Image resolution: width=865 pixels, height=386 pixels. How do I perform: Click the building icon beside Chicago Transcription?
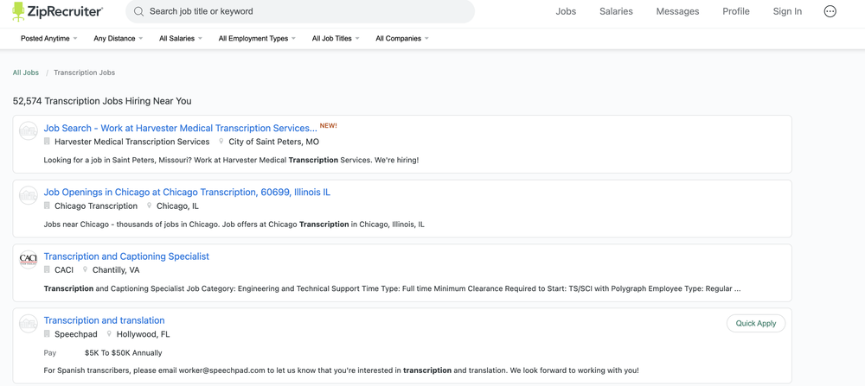pyautogui.click(x=47, y=206)
